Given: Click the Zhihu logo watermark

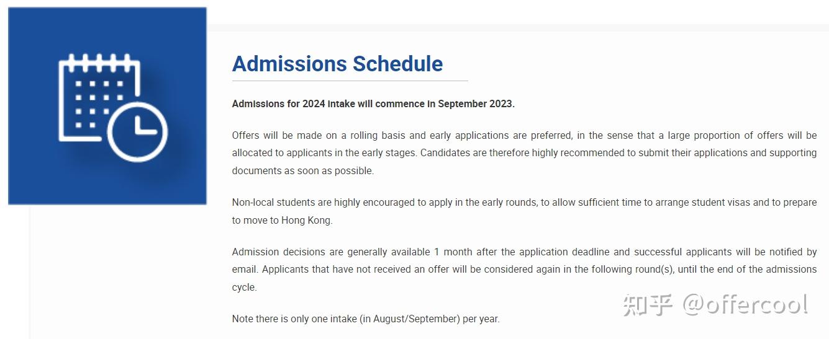Looking at the screenshot, I should click(648, 305).
